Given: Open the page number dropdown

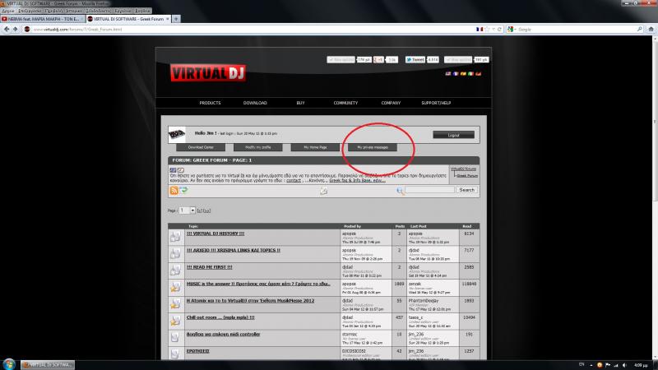Looking at the screenshot, I should click(188, 210).
